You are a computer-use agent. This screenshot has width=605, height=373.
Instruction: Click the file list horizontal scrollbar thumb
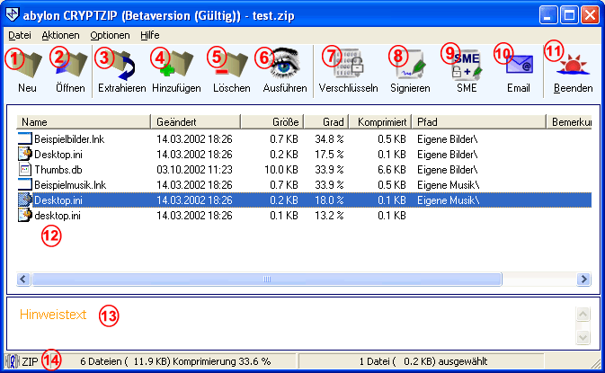(x=267, y=279)
